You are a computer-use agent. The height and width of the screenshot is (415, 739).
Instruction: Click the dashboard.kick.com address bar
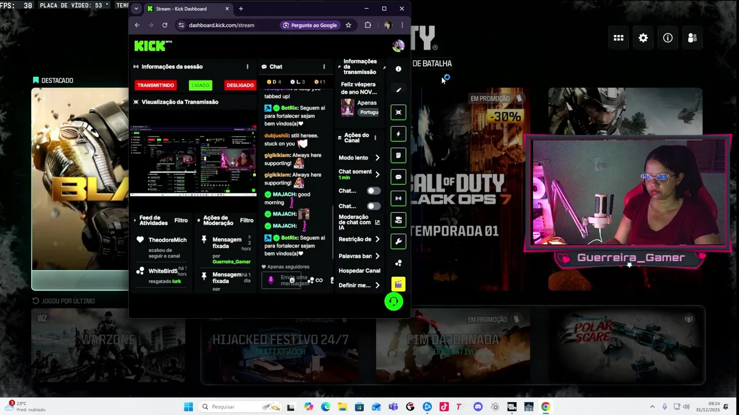point(222,25)
